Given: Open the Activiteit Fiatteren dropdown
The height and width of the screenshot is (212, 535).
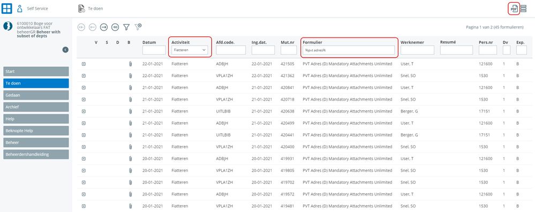Looking at the screenshot, I should click(x=190, y=50).
